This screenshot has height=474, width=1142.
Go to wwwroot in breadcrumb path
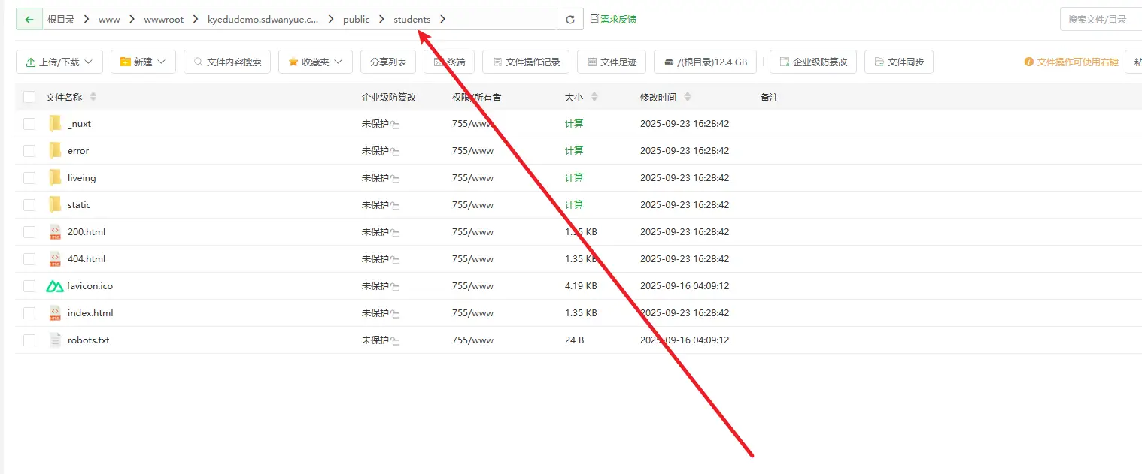point(164,20)
